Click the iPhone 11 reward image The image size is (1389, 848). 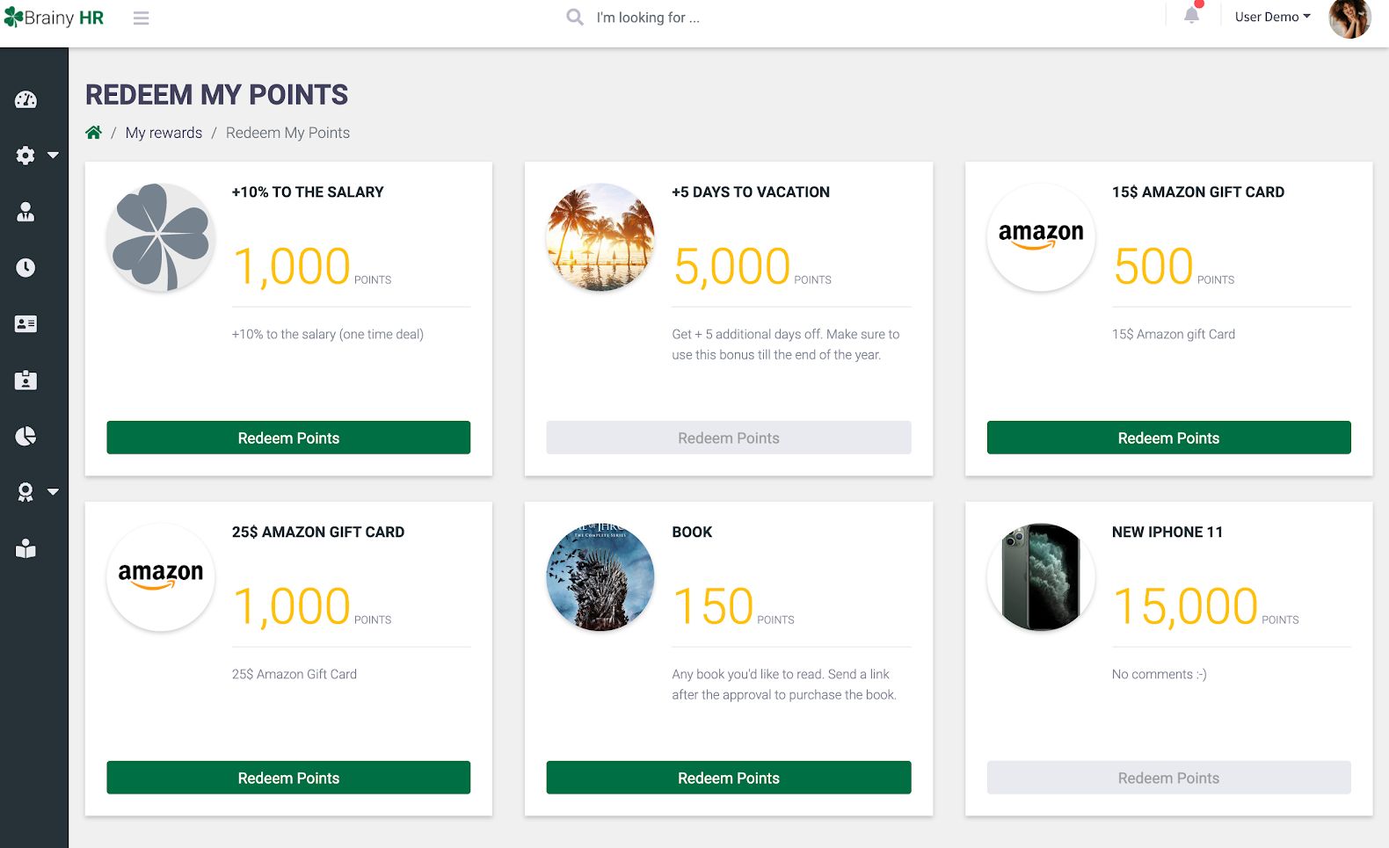(x=1041, y=577)
